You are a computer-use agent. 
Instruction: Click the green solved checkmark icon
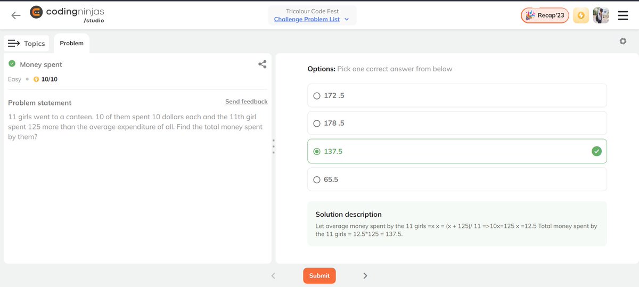(12, 64)
